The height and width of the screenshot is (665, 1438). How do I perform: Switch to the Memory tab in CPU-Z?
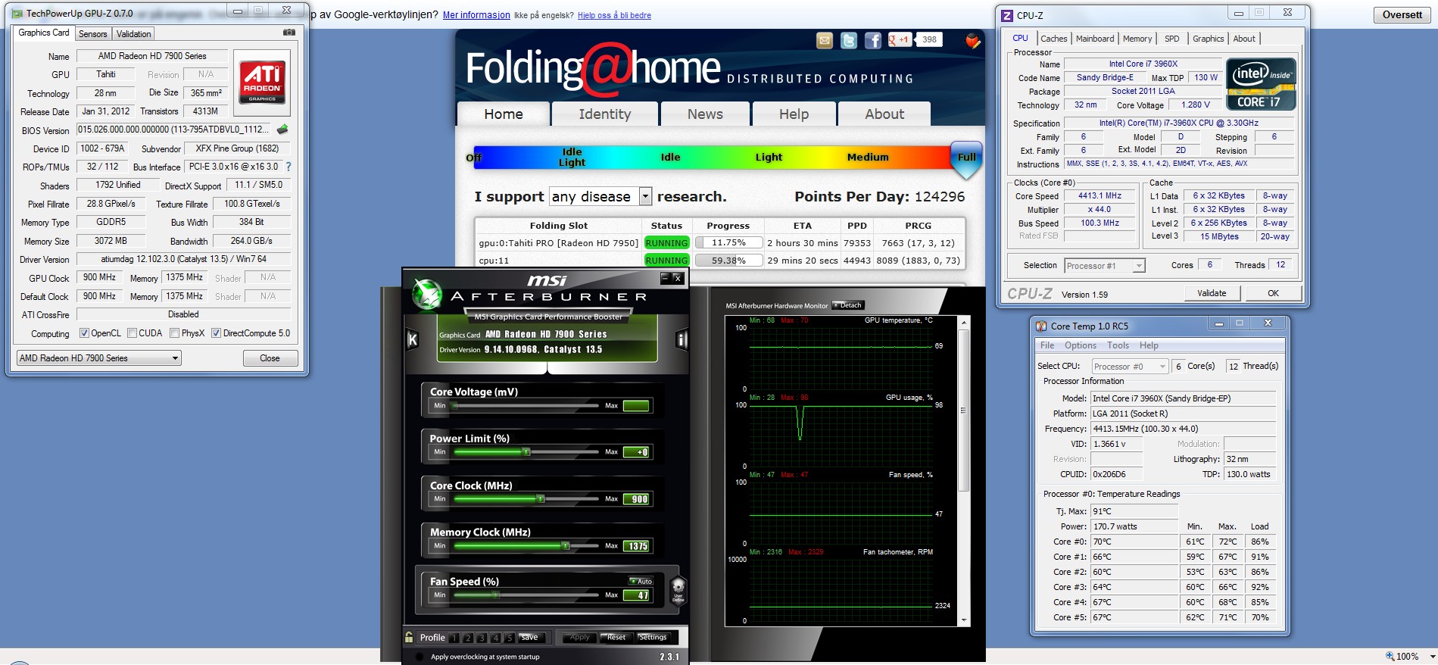[1137, 39]
